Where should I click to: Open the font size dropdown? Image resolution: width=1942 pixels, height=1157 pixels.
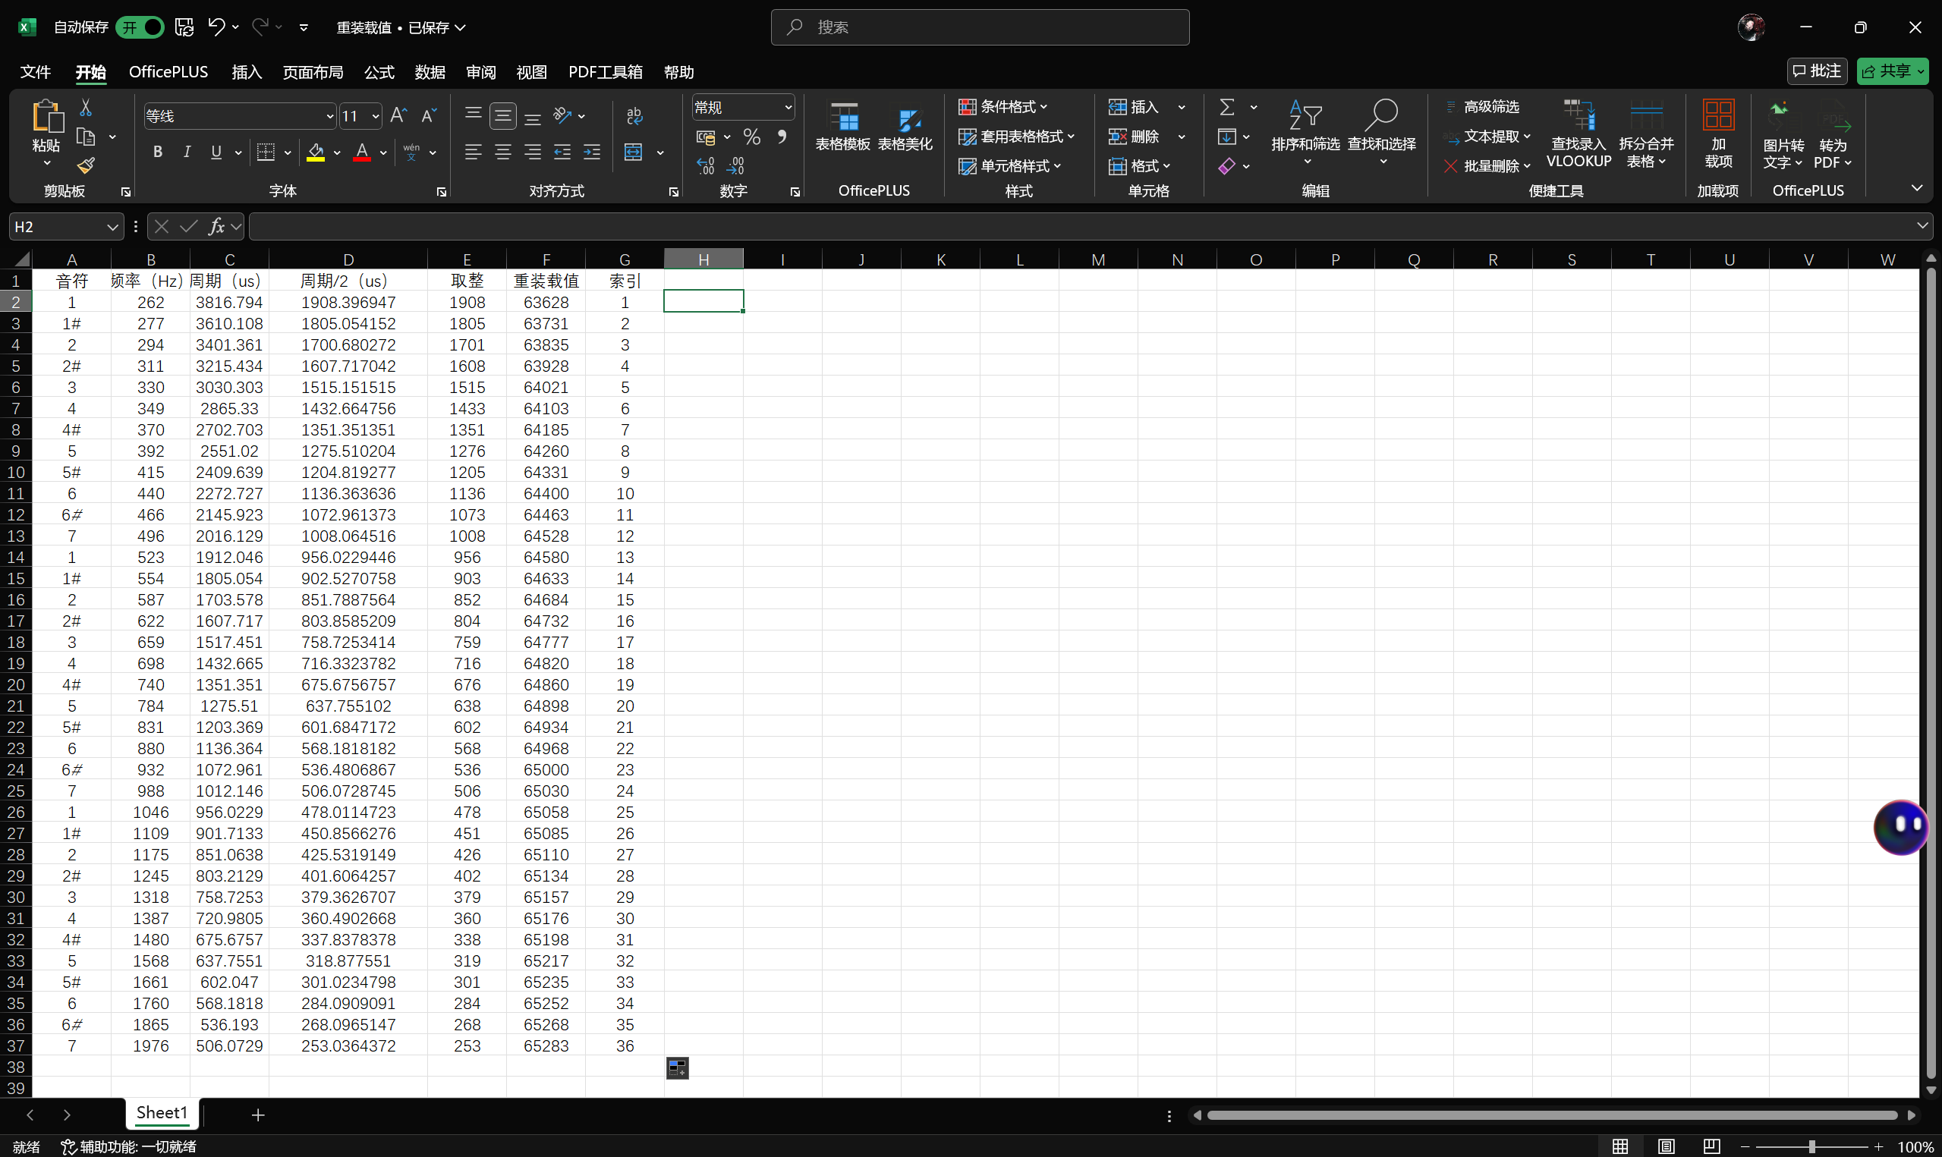tap(376, 116)
